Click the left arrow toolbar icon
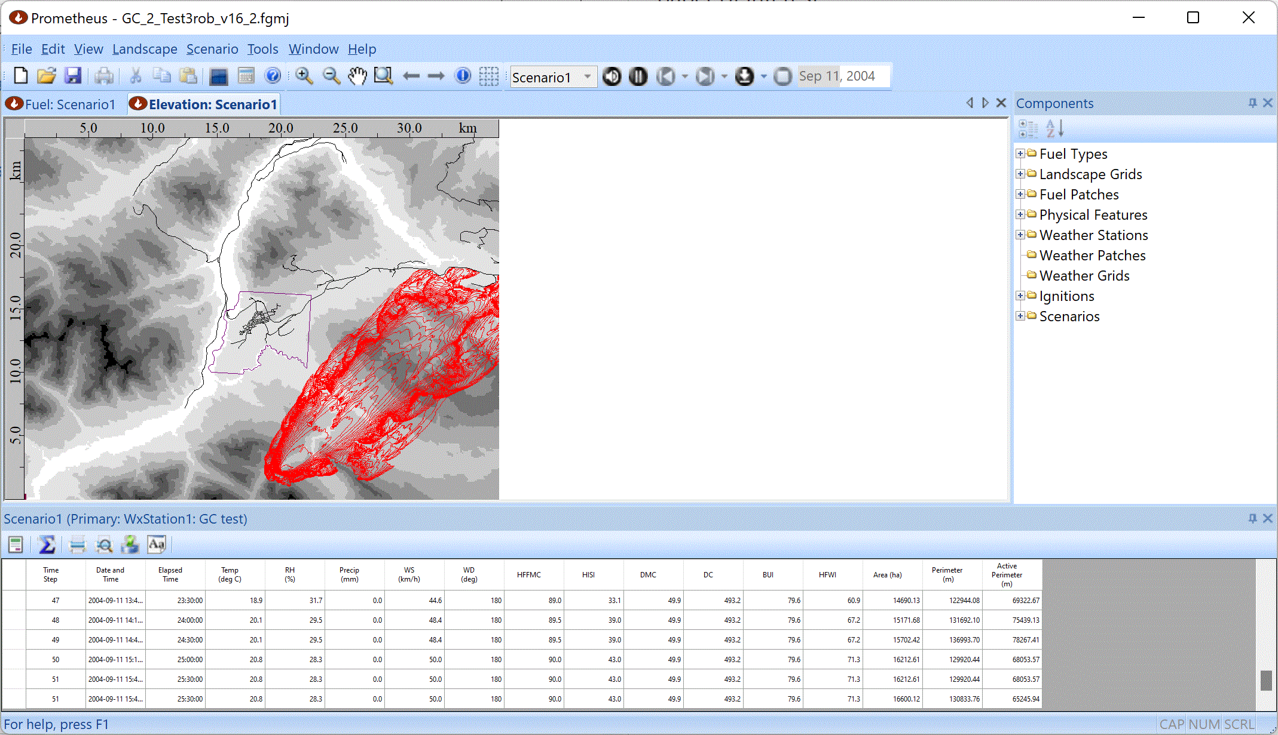Image resolution: width=1278 pixels, height=735 pixels. (x=411, y=76)
